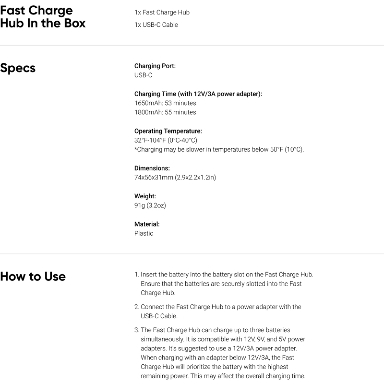
Task: Click the "1800mAh: 55 minutes" line
Action: pos(165,112)
